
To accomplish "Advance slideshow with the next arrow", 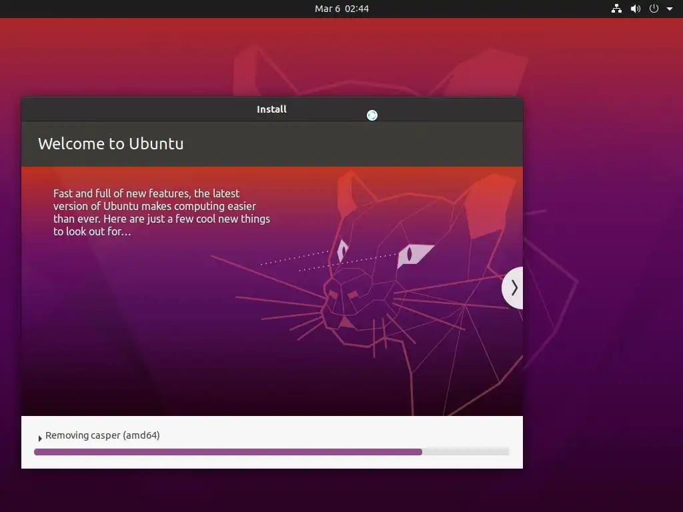I will 513,288.
